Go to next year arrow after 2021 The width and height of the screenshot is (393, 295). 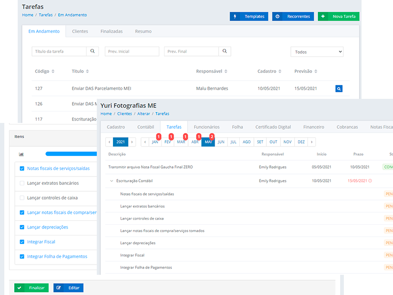(x=132, y=142)
